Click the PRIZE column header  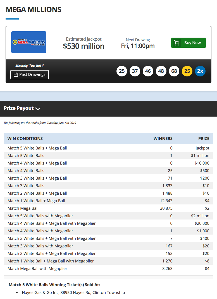204,139
